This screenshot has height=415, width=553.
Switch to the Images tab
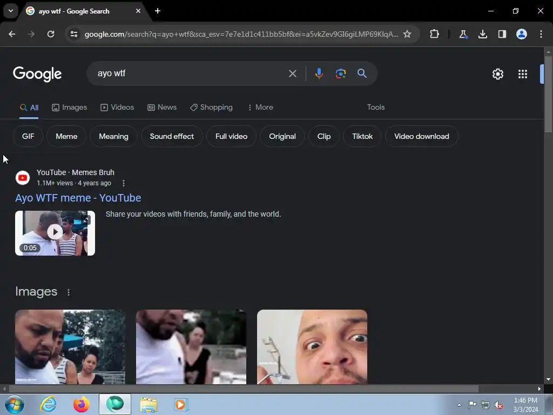click(69, 108)
